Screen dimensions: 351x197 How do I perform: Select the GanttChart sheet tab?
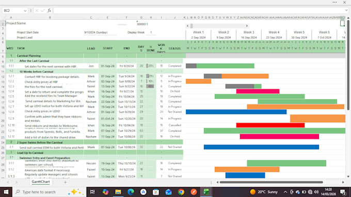pyautogui.click(x=41, y=182)
